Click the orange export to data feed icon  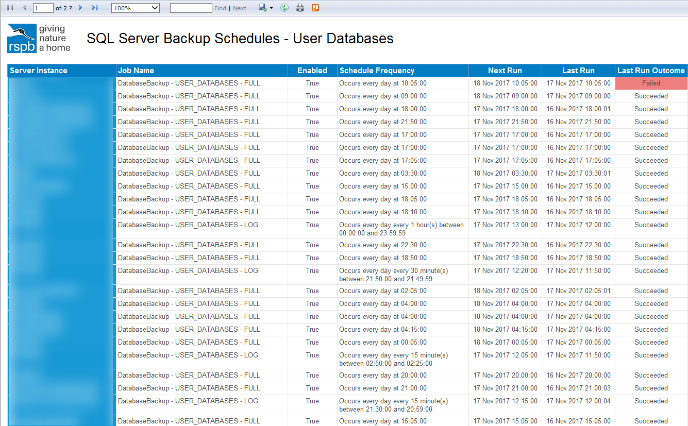315,8
